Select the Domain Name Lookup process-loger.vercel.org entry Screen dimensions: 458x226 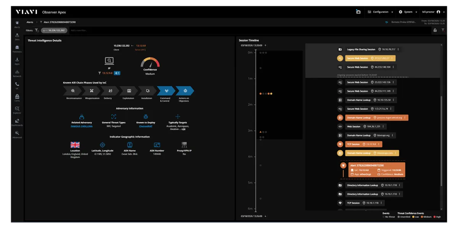click(376, 118)
